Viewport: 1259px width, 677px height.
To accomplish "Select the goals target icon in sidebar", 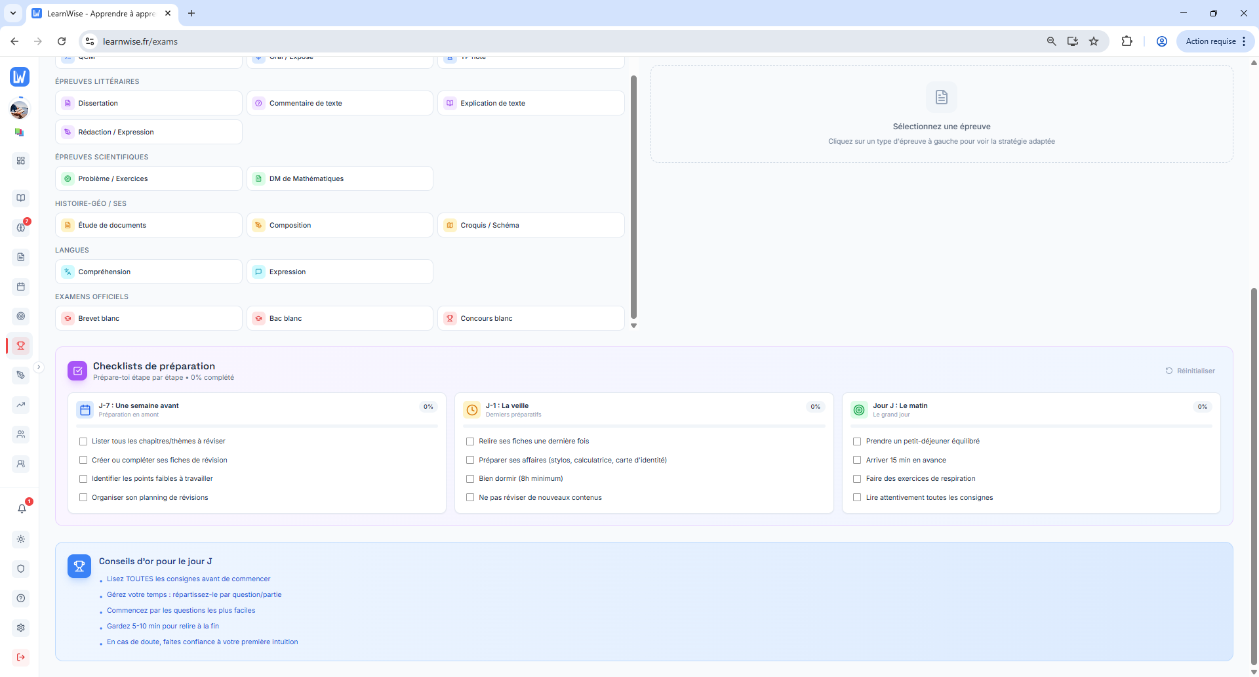I will click(20, 316).
